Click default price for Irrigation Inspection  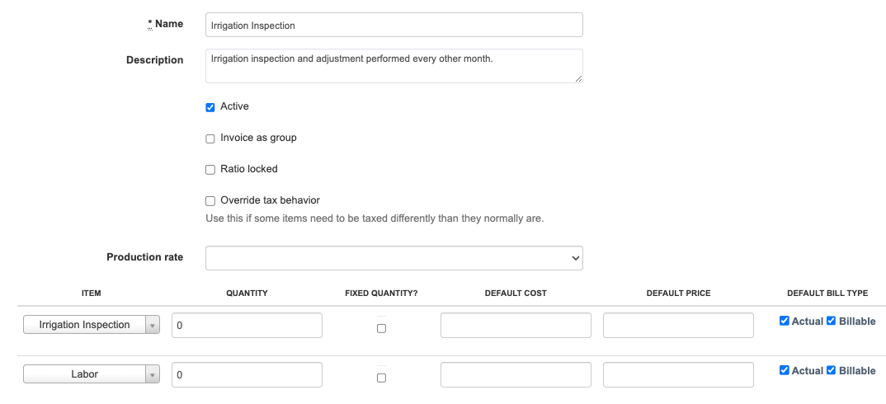(678, 326)
